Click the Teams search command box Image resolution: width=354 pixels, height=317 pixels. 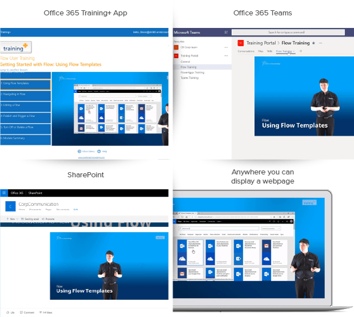pyautogui.click(x=288, y=32)
